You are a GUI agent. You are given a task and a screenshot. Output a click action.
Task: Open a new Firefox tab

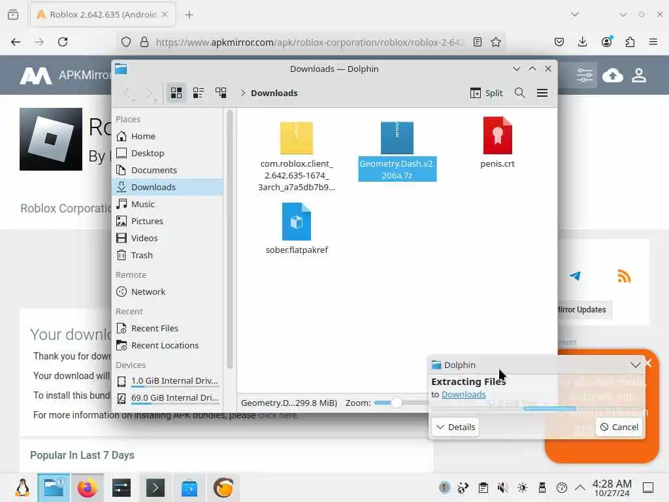(x=189, y=15)
